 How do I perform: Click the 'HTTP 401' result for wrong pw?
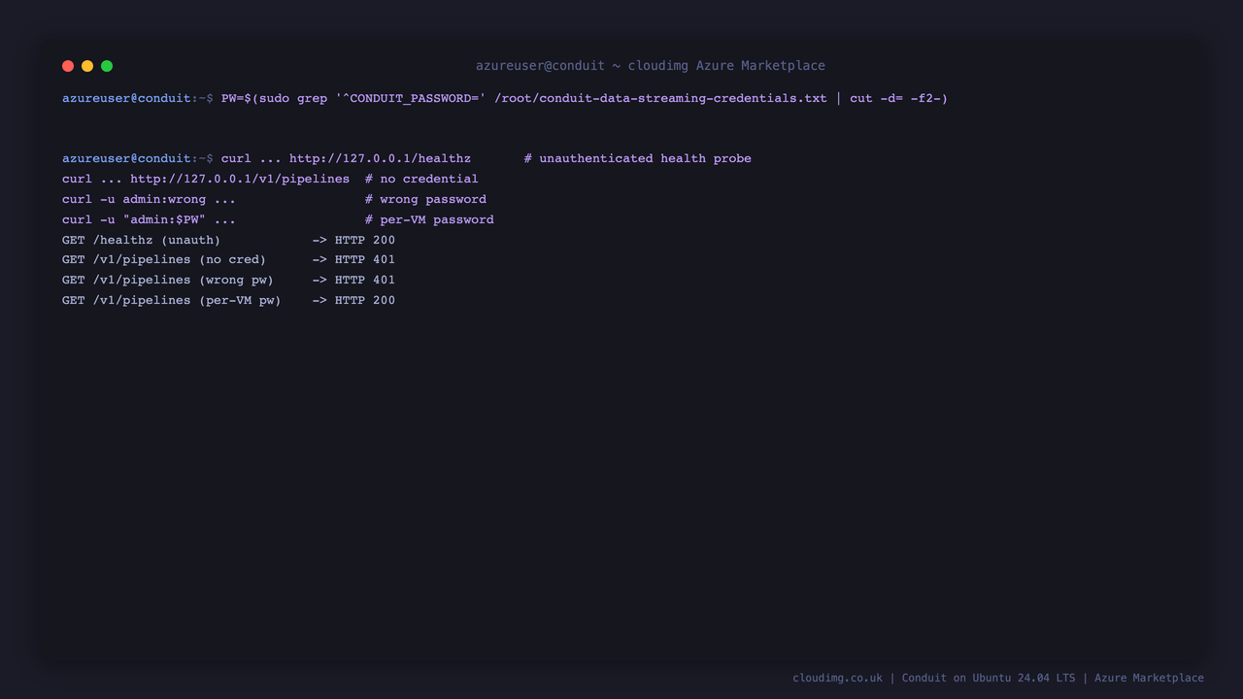pos(365,280)
